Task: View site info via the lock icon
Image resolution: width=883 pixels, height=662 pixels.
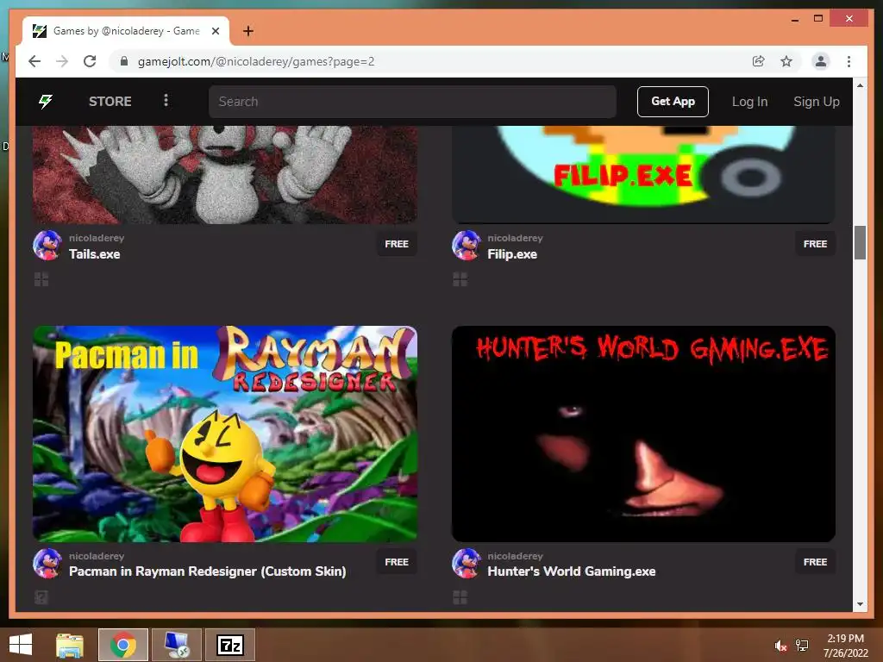Action: (124, 61)
